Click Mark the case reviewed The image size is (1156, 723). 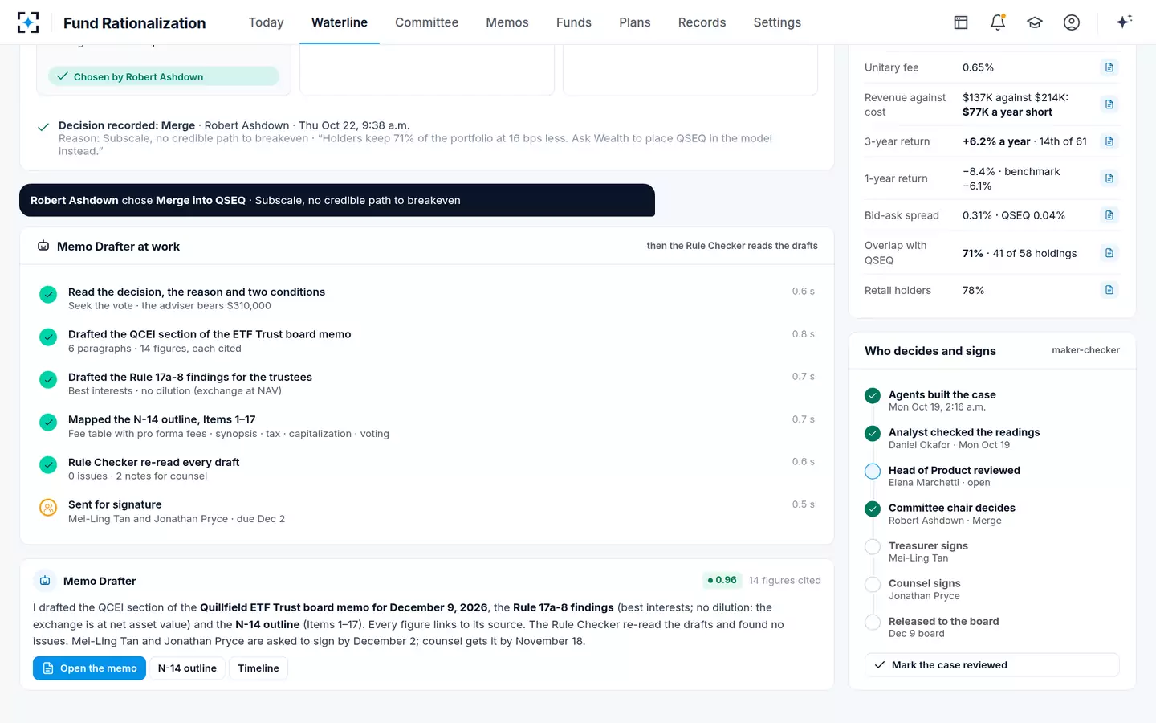[991, 665]
